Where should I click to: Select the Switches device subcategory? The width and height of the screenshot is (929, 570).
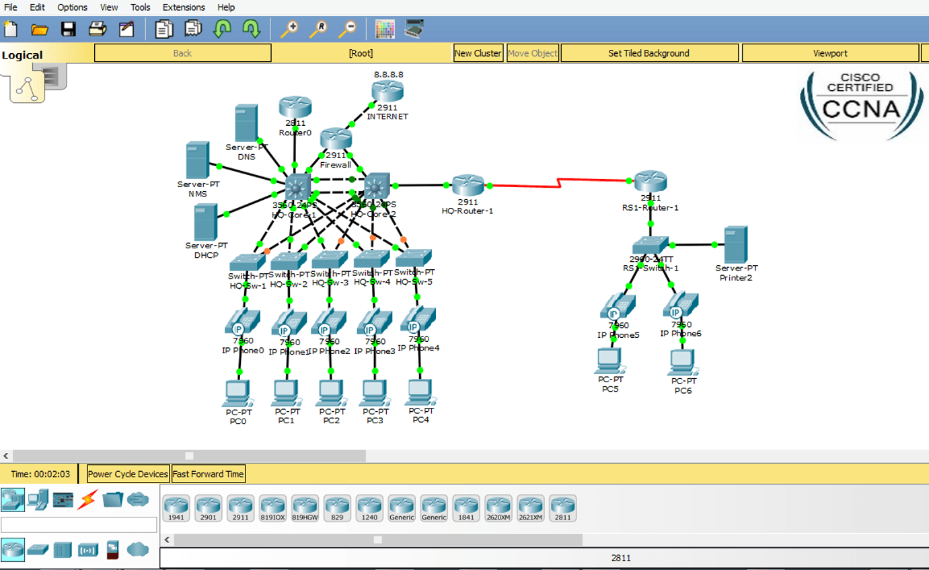38,549
